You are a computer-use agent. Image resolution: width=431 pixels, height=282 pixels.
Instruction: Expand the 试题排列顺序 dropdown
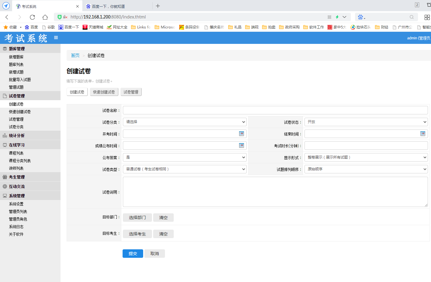[366, 169]
